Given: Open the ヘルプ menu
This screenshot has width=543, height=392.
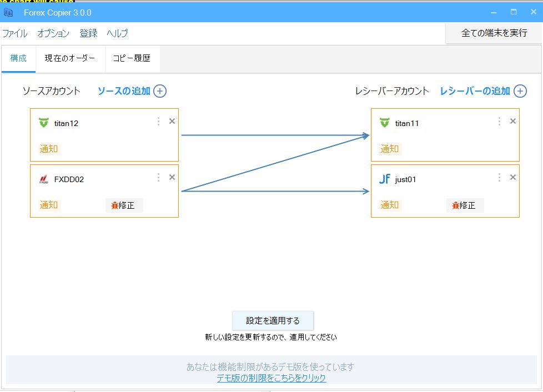Looking at the screenshot, I should tap(117, 33).
